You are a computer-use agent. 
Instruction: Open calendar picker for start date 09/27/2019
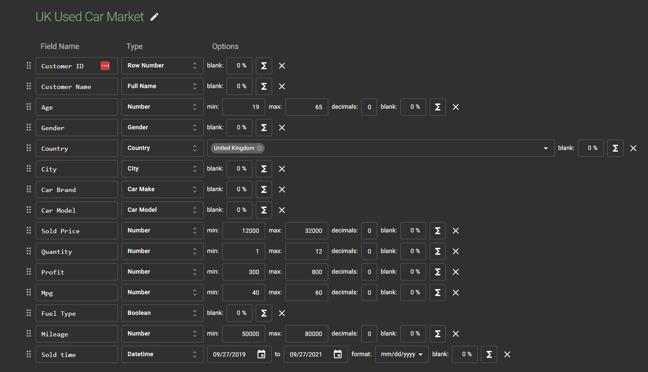pos(261,354)
